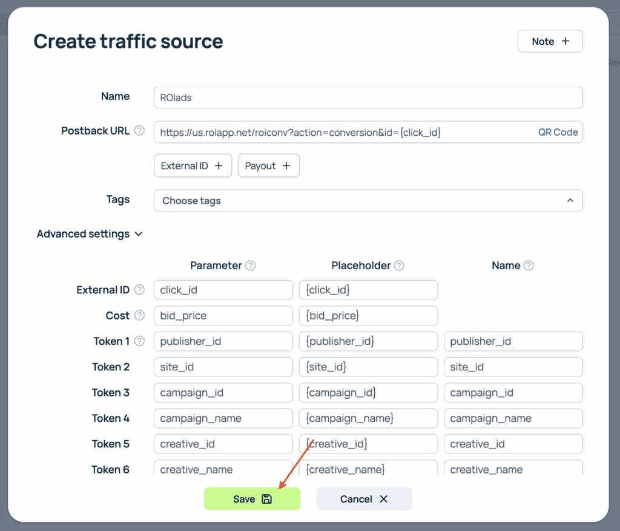Click help icon beside Placeholder column header
This screenshot has width=620, height=531.
(x=399, y=265)
